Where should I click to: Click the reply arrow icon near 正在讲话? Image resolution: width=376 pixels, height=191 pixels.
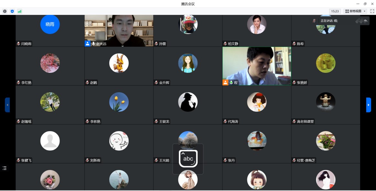pyautogui.click(x=365, y=21)
